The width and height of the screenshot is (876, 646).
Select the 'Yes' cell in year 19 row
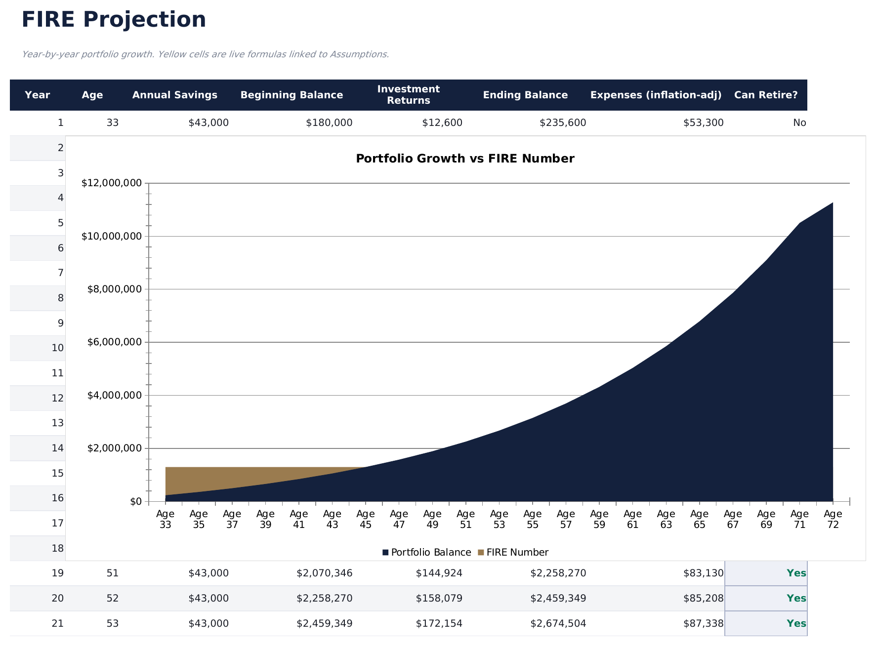click(766, 573)
